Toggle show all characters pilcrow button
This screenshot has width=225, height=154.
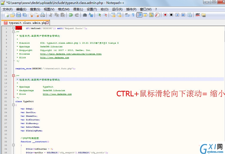tap(133, 15)
